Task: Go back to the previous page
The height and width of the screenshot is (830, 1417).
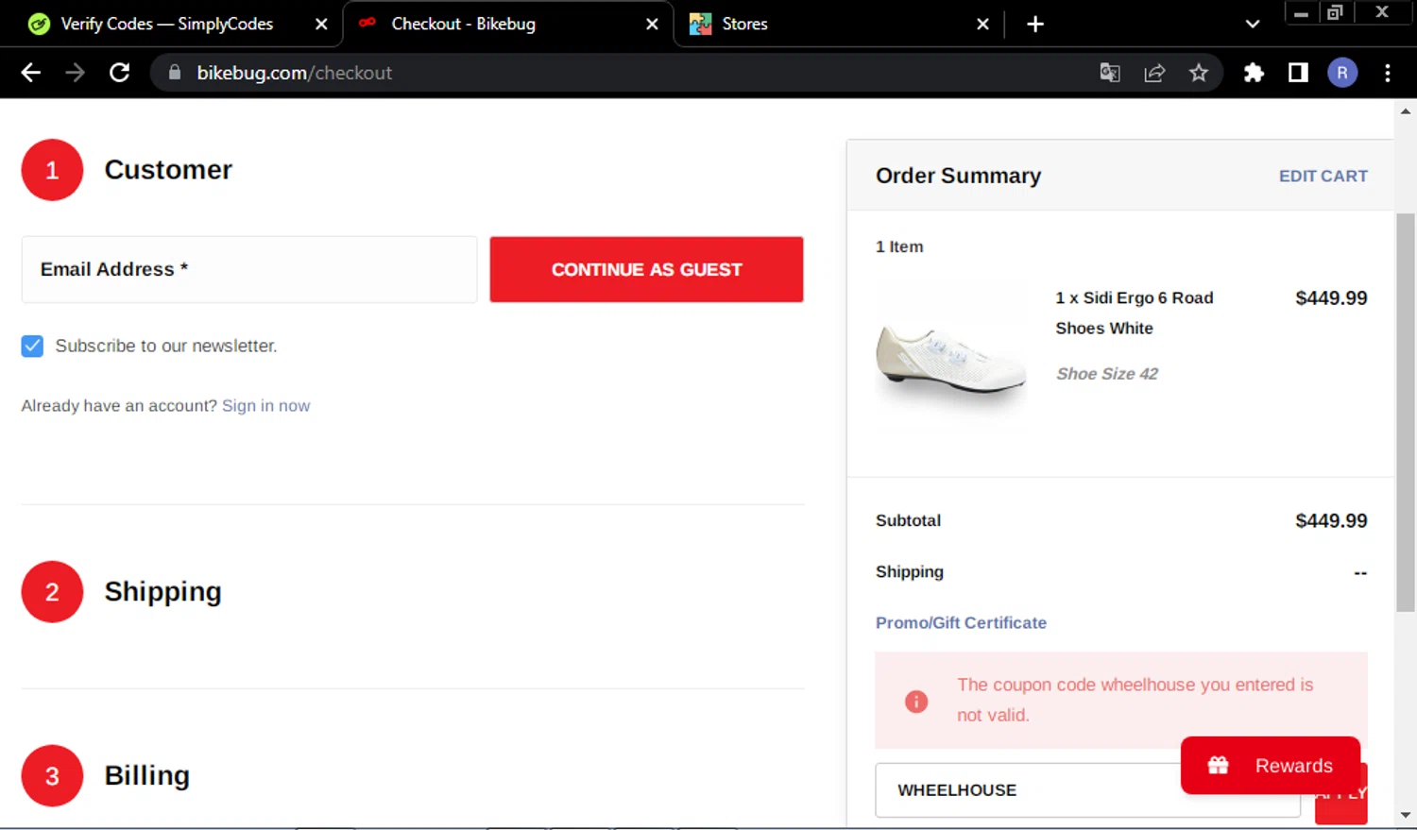Action: click(x=30, y=73)
